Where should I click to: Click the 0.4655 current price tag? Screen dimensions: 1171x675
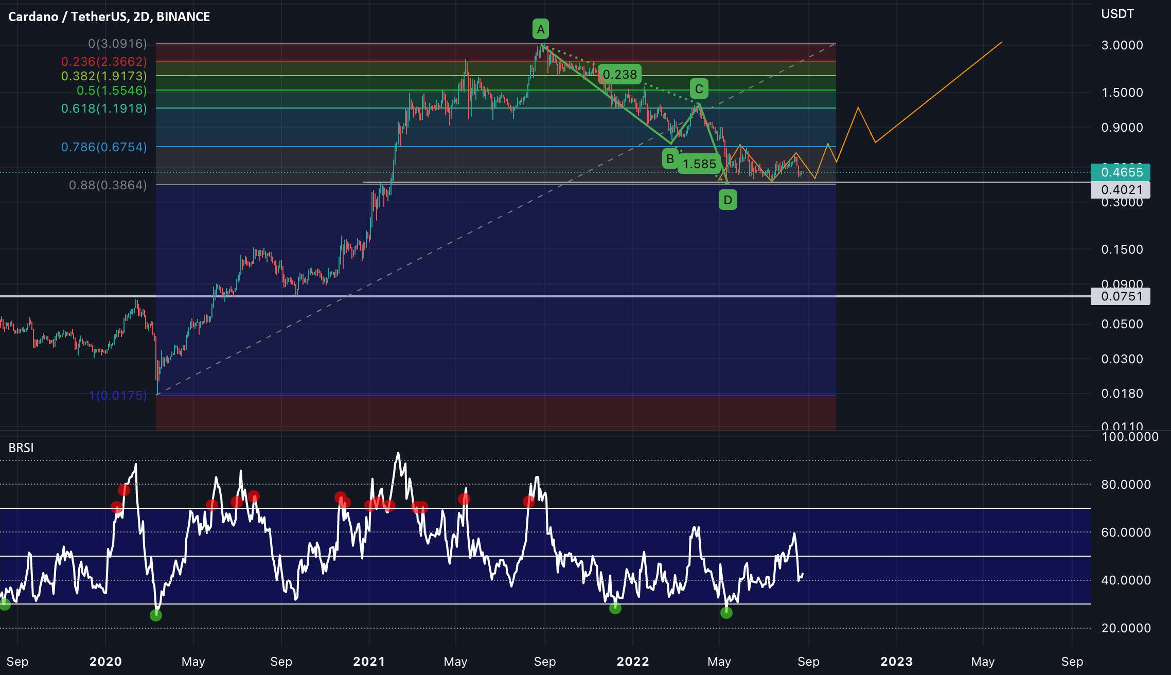[1120, 172]
